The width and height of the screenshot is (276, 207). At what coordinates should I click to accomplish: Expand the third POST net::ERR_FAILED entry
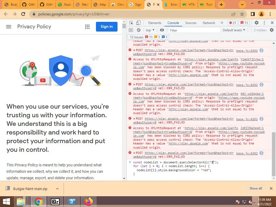(134, 119)
